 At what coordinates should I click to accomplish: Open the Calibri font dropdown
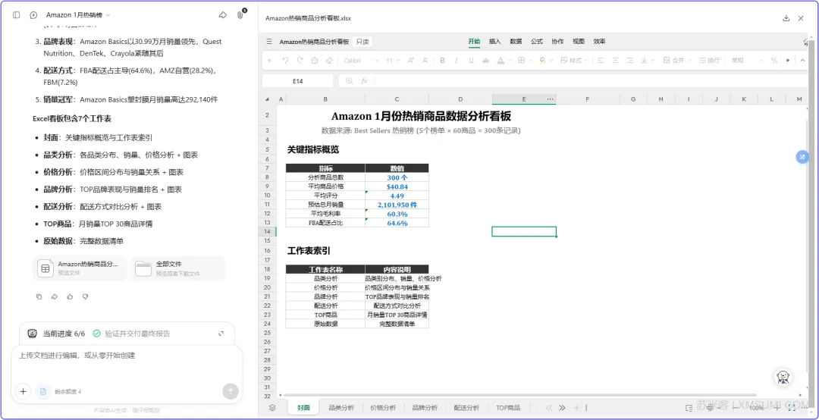(360, 61)
